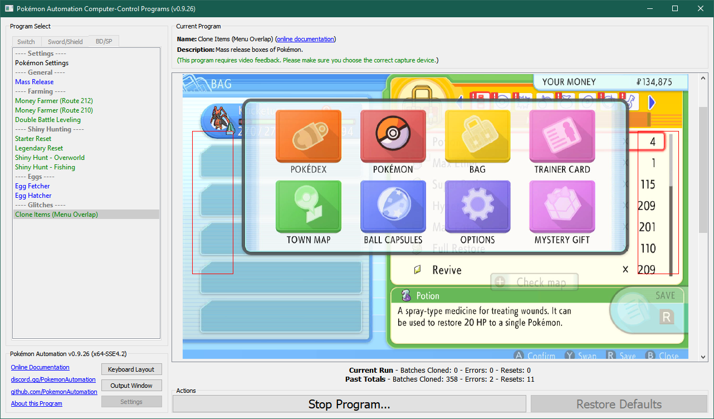The height and width of the screenshot is (419, 714).
Task: Select Egg Hatcher from program list
Action: click(x=33, y=196)
